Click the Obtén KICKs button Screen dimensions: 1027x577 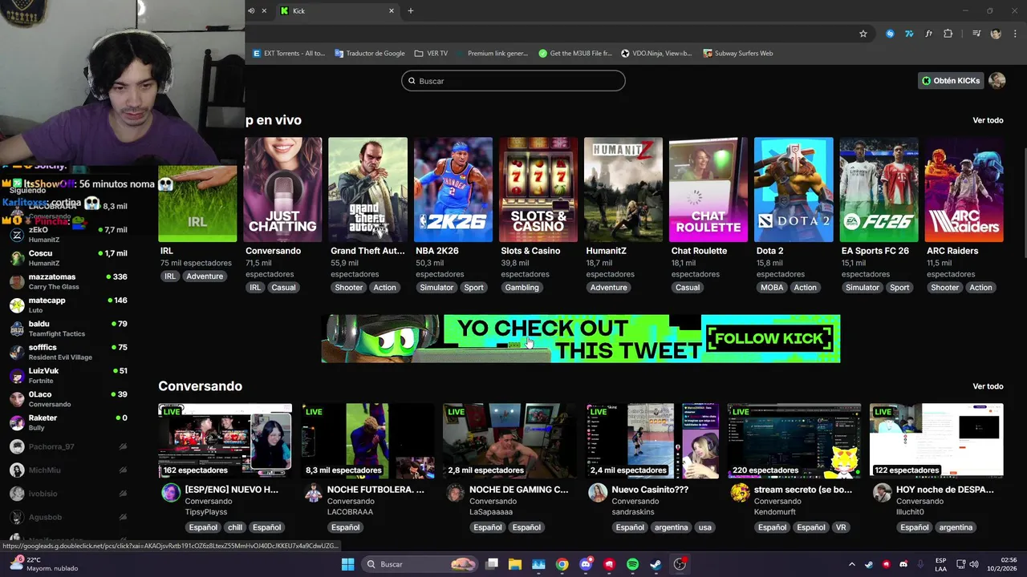[950, 81]
